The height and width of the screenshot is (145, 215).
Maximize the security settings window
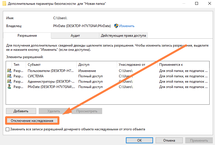(x=196, y=3)
